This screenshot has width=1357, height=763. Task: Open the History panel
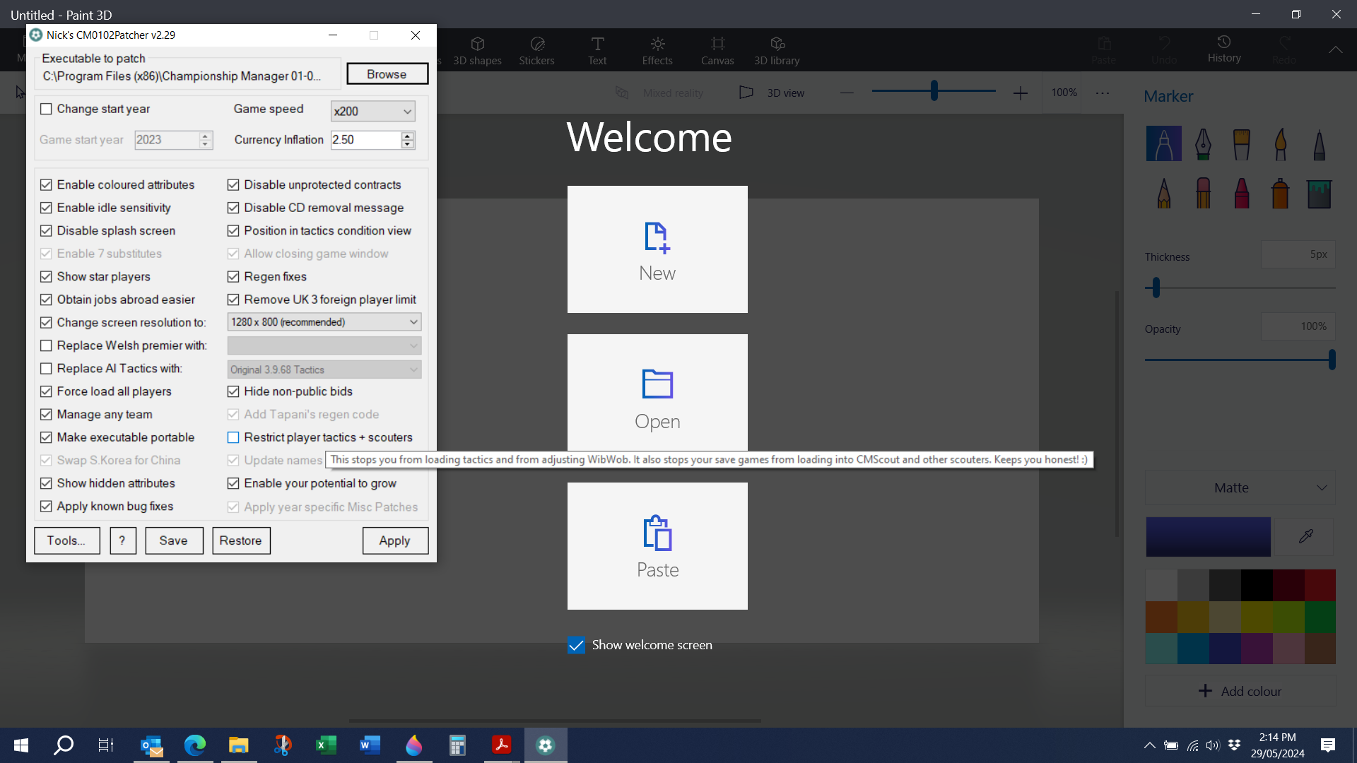coord(1224,49)
